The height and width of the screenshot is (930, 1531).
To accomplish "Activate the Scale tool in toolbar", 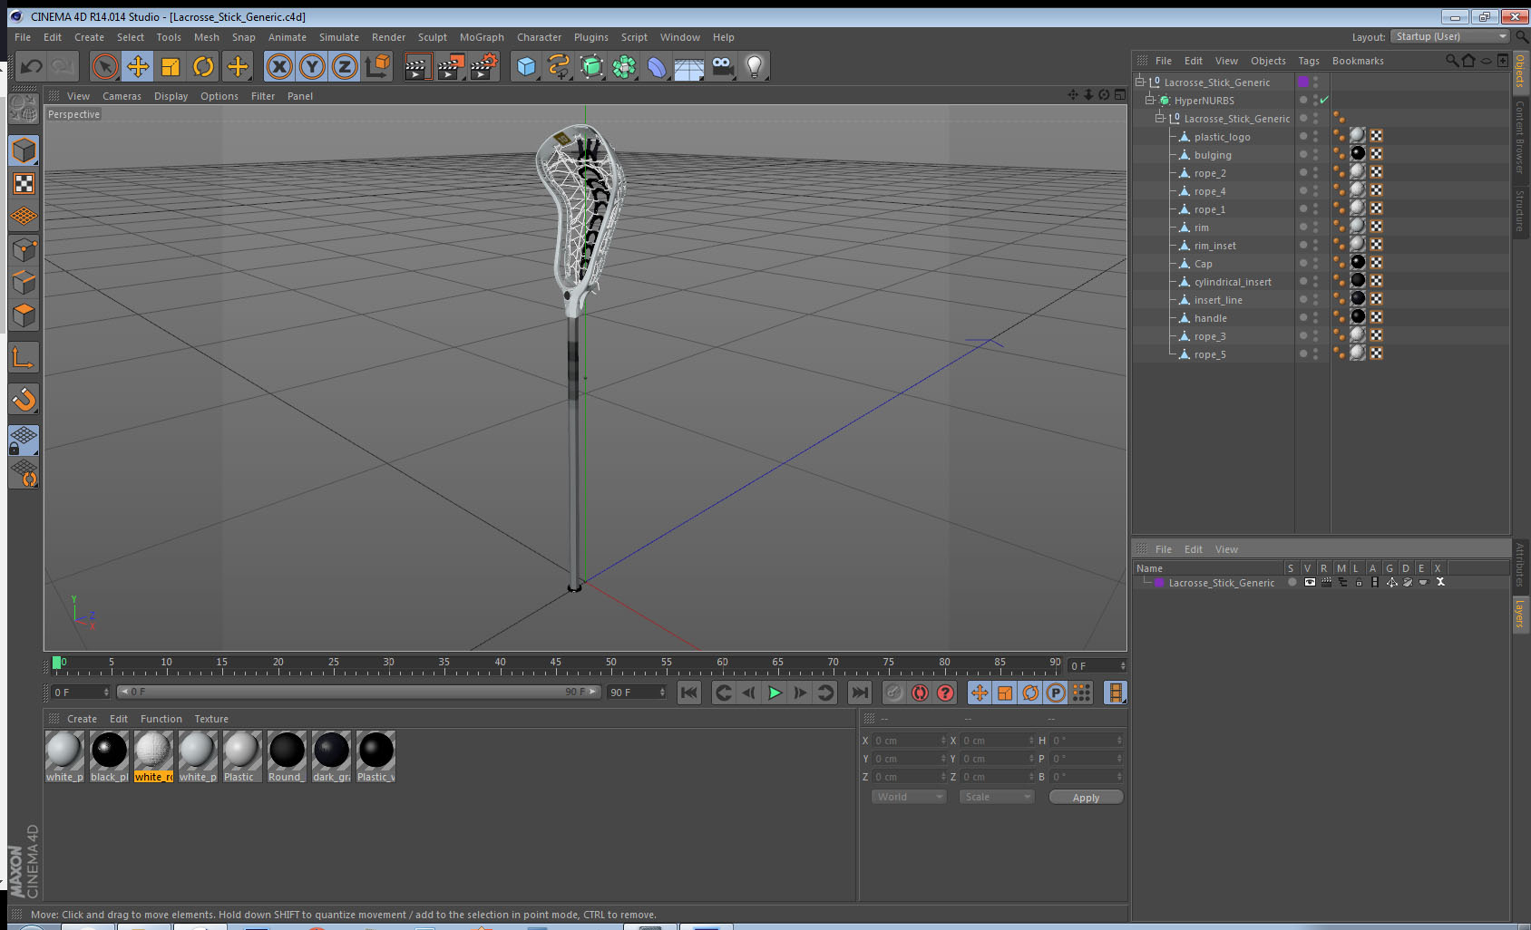I will point(171,66).
